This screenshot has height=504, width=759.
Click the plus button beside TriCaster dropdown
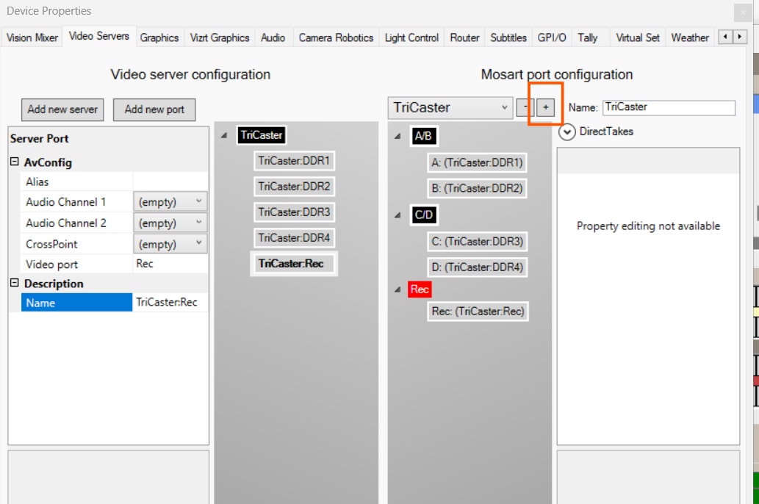[545, 107]
